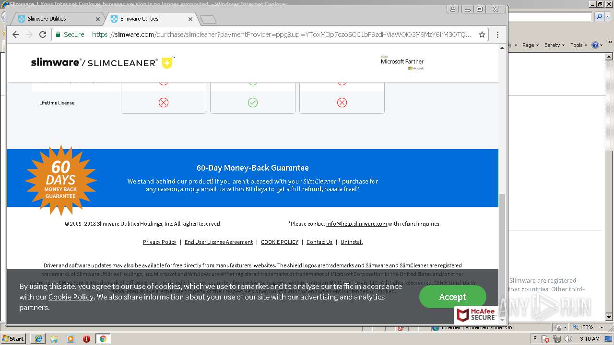Screen dimensions: 614x345
Task: Click the McAfee Secure badge
Action: click(476, 315)
